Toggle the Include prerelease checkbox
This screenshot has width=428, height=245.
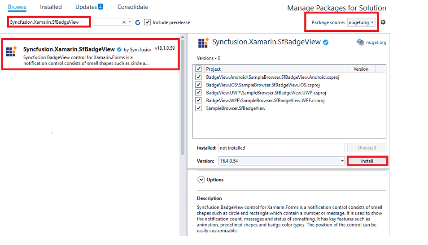coord(148,22)
